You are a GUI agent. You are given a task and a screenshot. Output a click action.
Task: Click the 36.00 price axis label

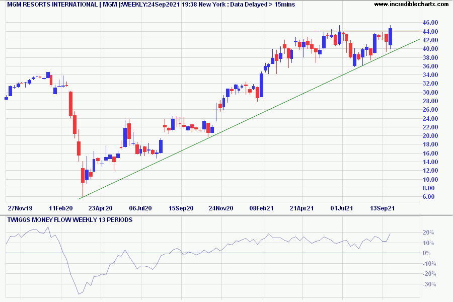tap(430, 66)
